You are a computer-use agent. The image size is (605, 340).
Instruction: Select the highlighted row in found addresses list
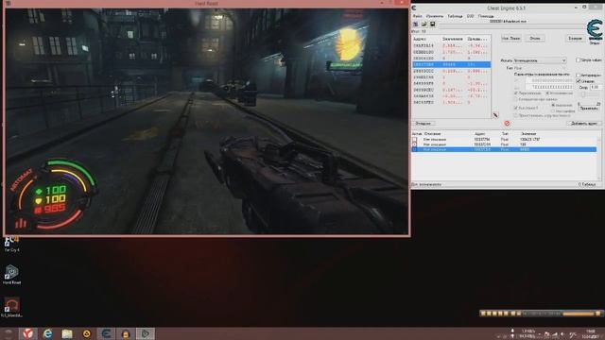click(x=451, y=64)
